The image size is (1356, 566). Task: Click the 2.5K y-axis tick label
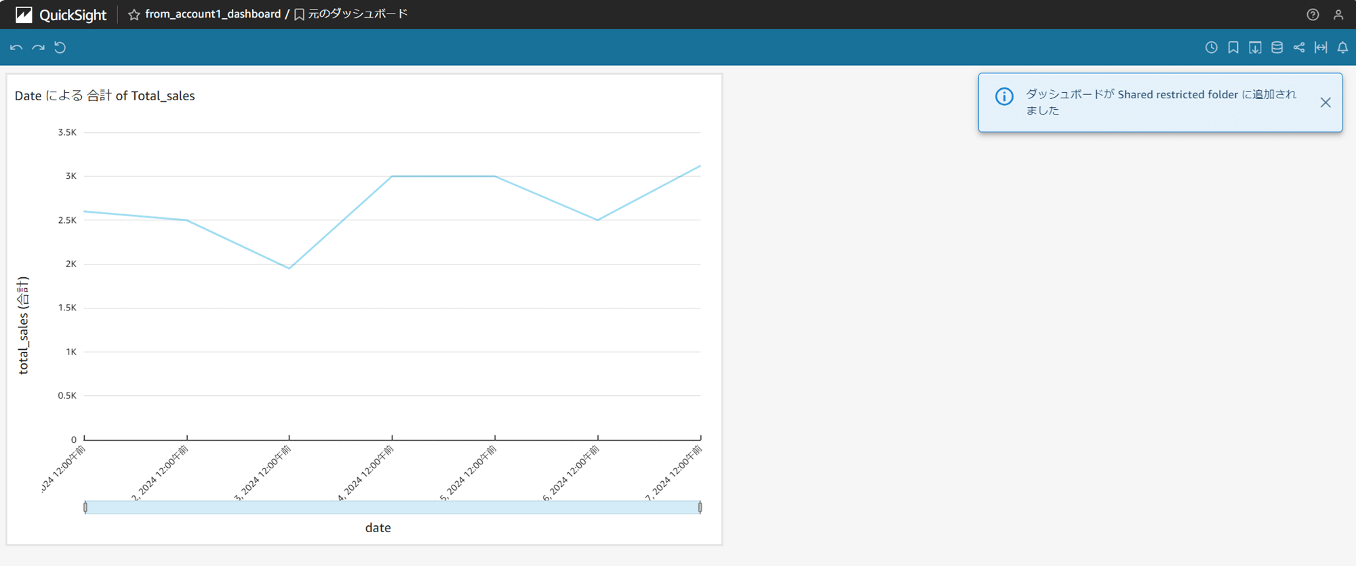pyautogui.click(x=67, y=220)
